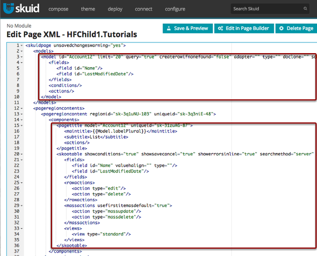Click '{{Model.labelPlural}}' text on line 16
This screenshot has width=317, height=256.
point(119,131)
